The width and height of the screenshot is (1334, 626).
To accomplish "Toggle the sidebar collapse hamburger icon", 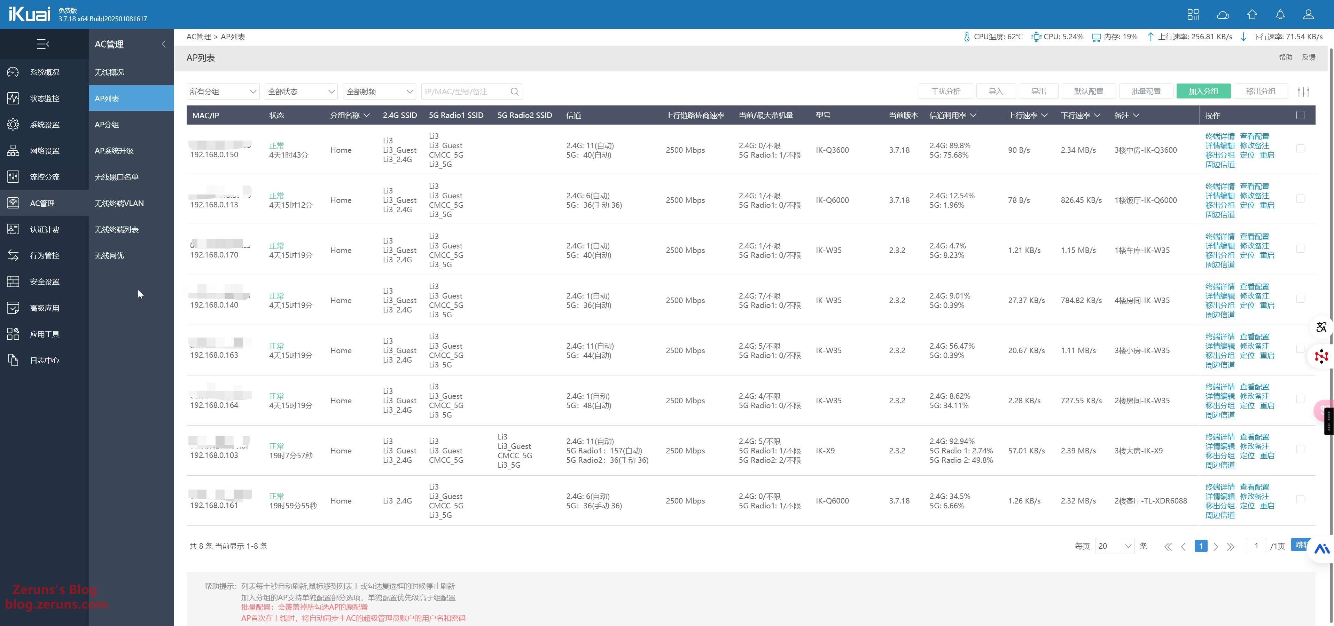I will click(x=43, y=44).
